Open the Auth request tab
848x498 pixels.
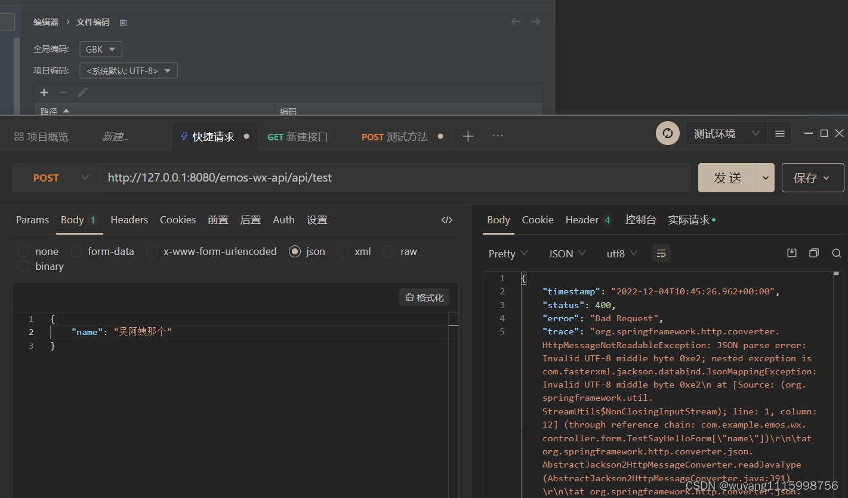click(x=283, y=220)
